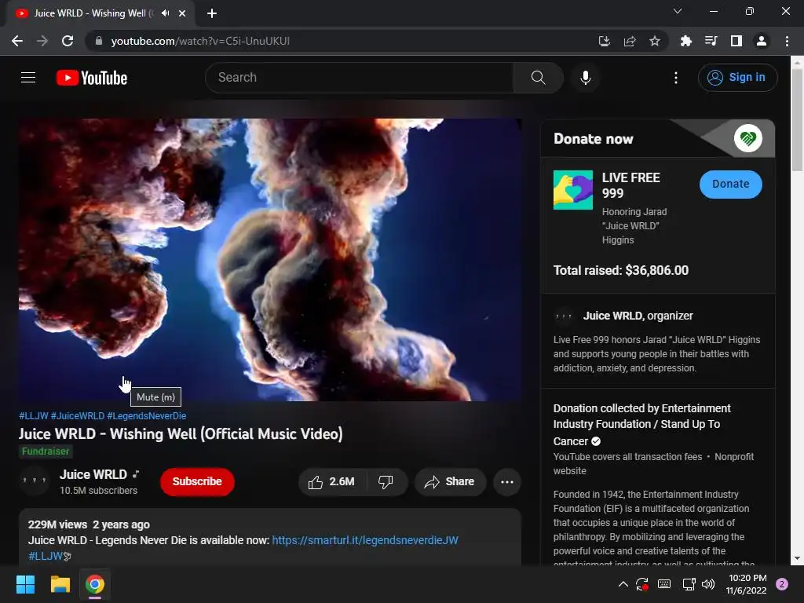This screenshot has width=804, height=603.
Task: Open Chrome tab search chevron
Action: tap(678, 11)
